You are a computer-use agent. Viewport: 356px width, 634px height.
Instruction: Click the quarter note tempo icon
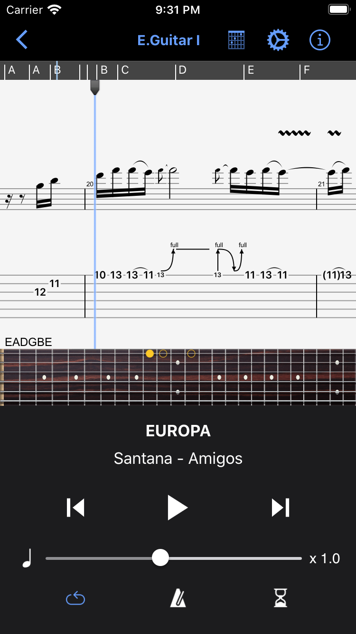pos(27,558)
